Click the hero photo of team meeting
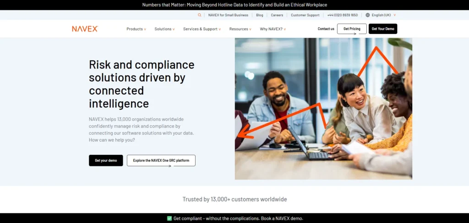469x223 pixels. point(323,109)
